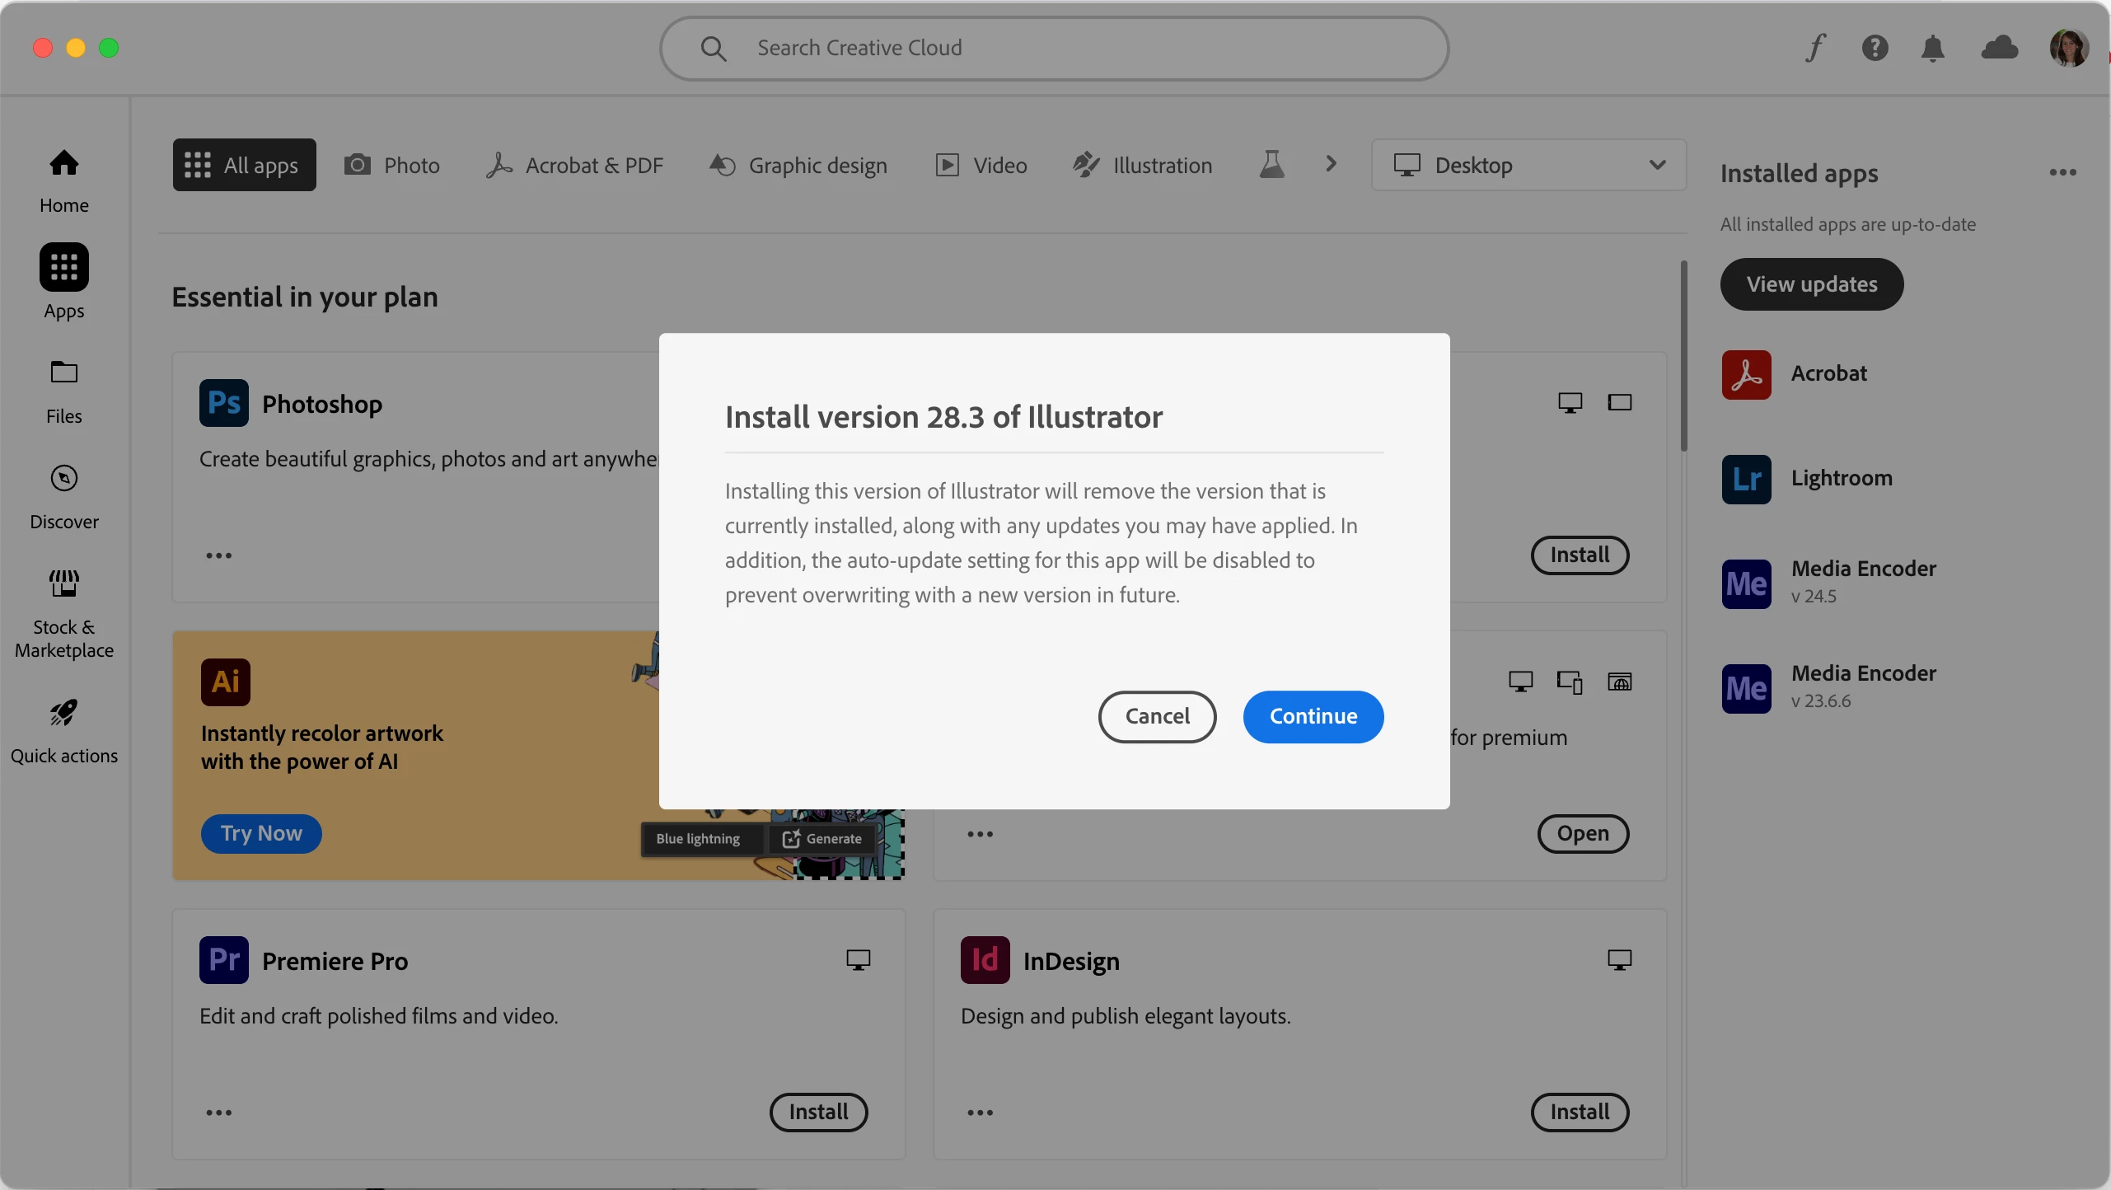Open the fonts icon in the header

pyautogui.click(x=1815, y=48)
